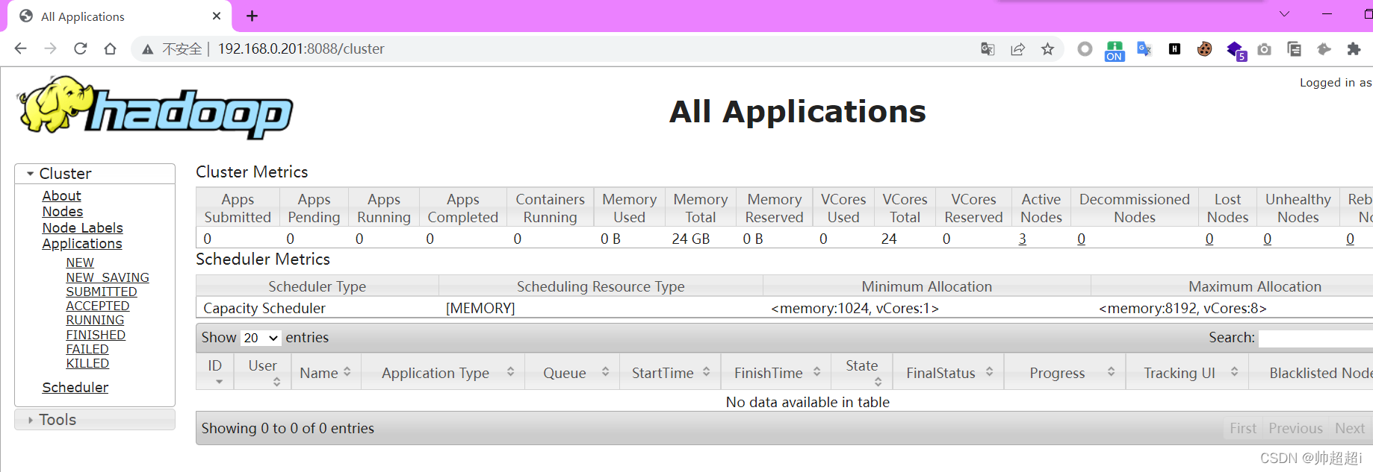The height and width of the screenshot is (472, 1373).
Task: Open the green ON extension icon
Action: (1115, 51)
